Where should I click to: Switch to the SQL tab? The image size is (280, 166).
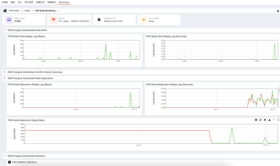tap(20, 2)
